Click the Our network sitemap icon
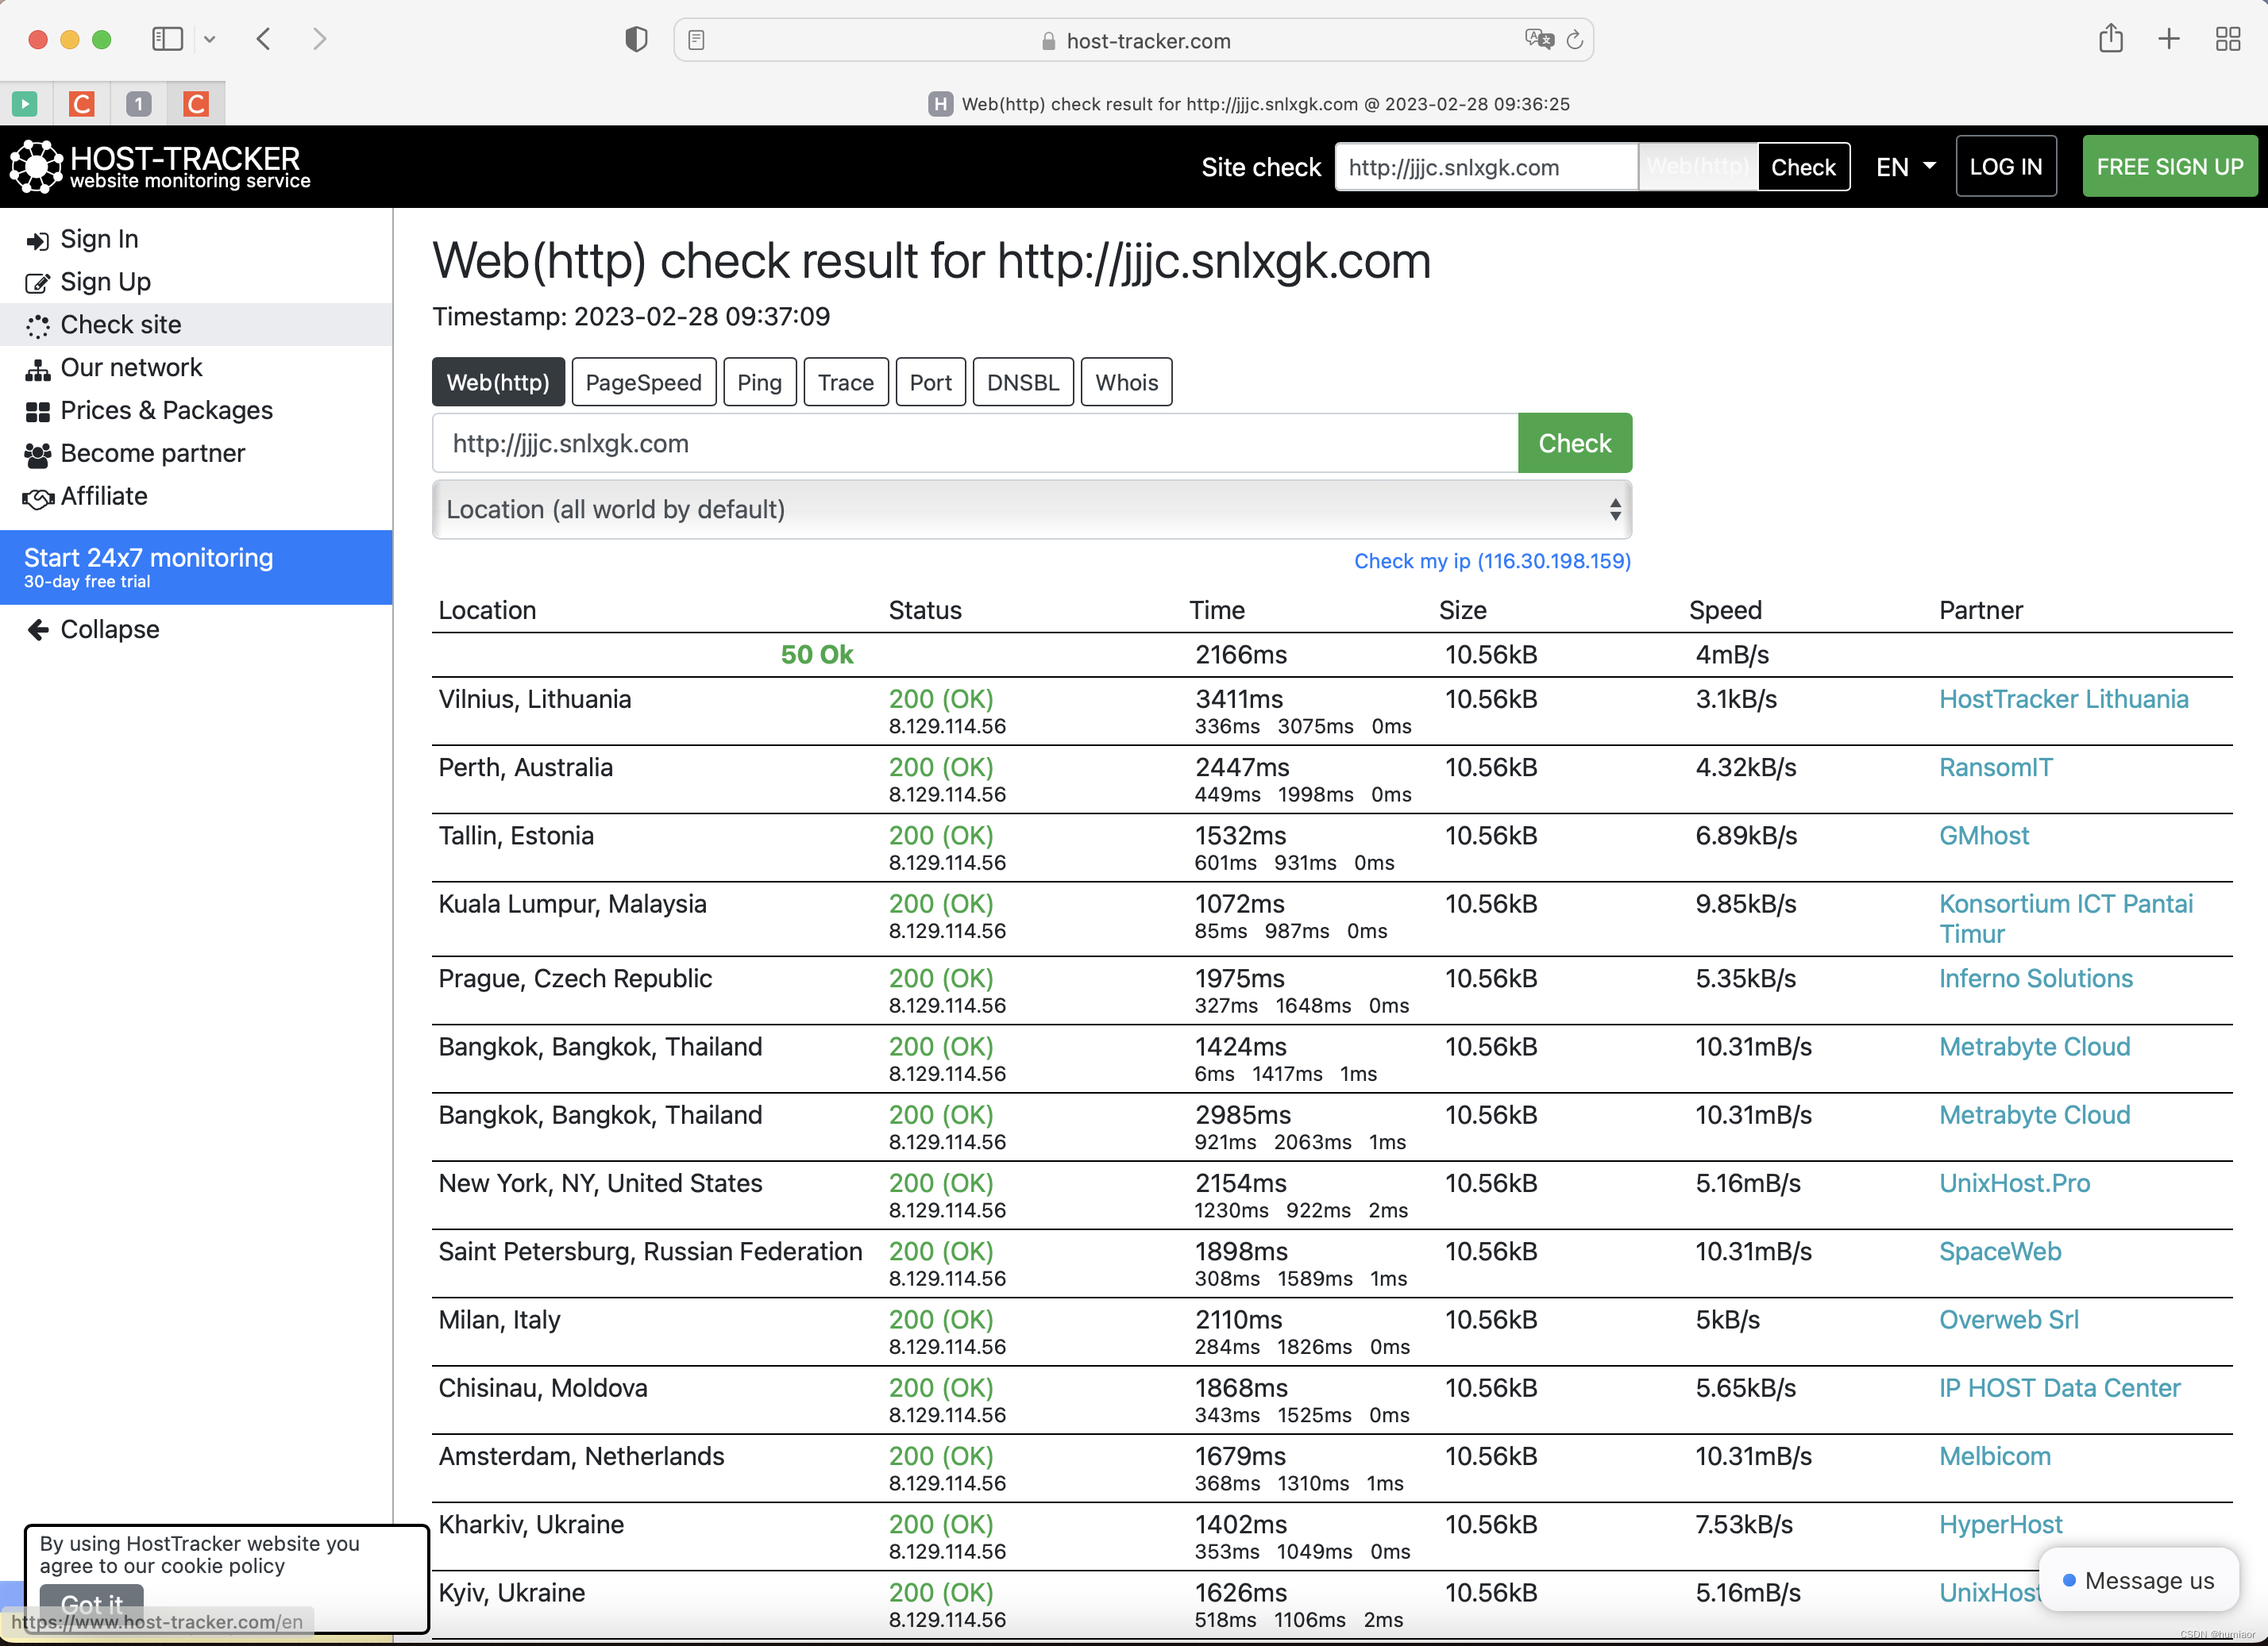The height and width of the screenshot is (1646, 2268). [x=37, y=370]
